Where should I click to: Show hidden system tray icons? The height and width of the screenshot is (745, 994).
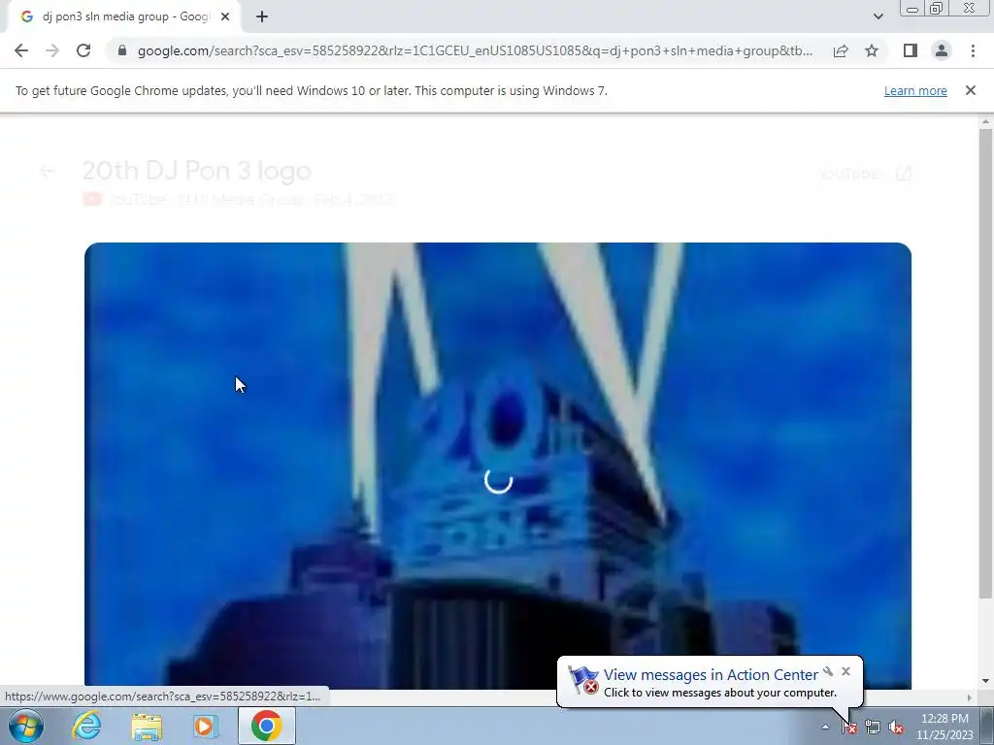click(x=825, y=727)
